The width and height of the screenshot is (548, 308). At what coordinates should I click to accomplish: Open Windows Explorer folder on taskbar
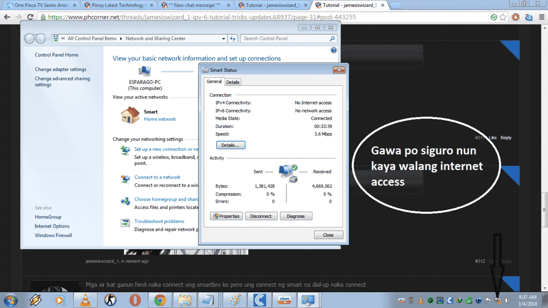pyautogui.click(x=184, y=300)
